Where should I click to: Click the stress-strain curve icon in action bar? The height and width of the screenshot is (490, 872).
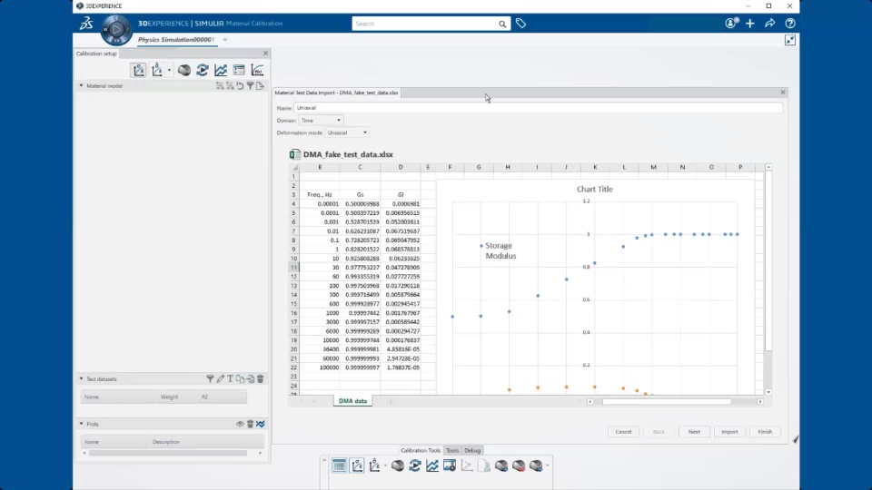(357, 465)
